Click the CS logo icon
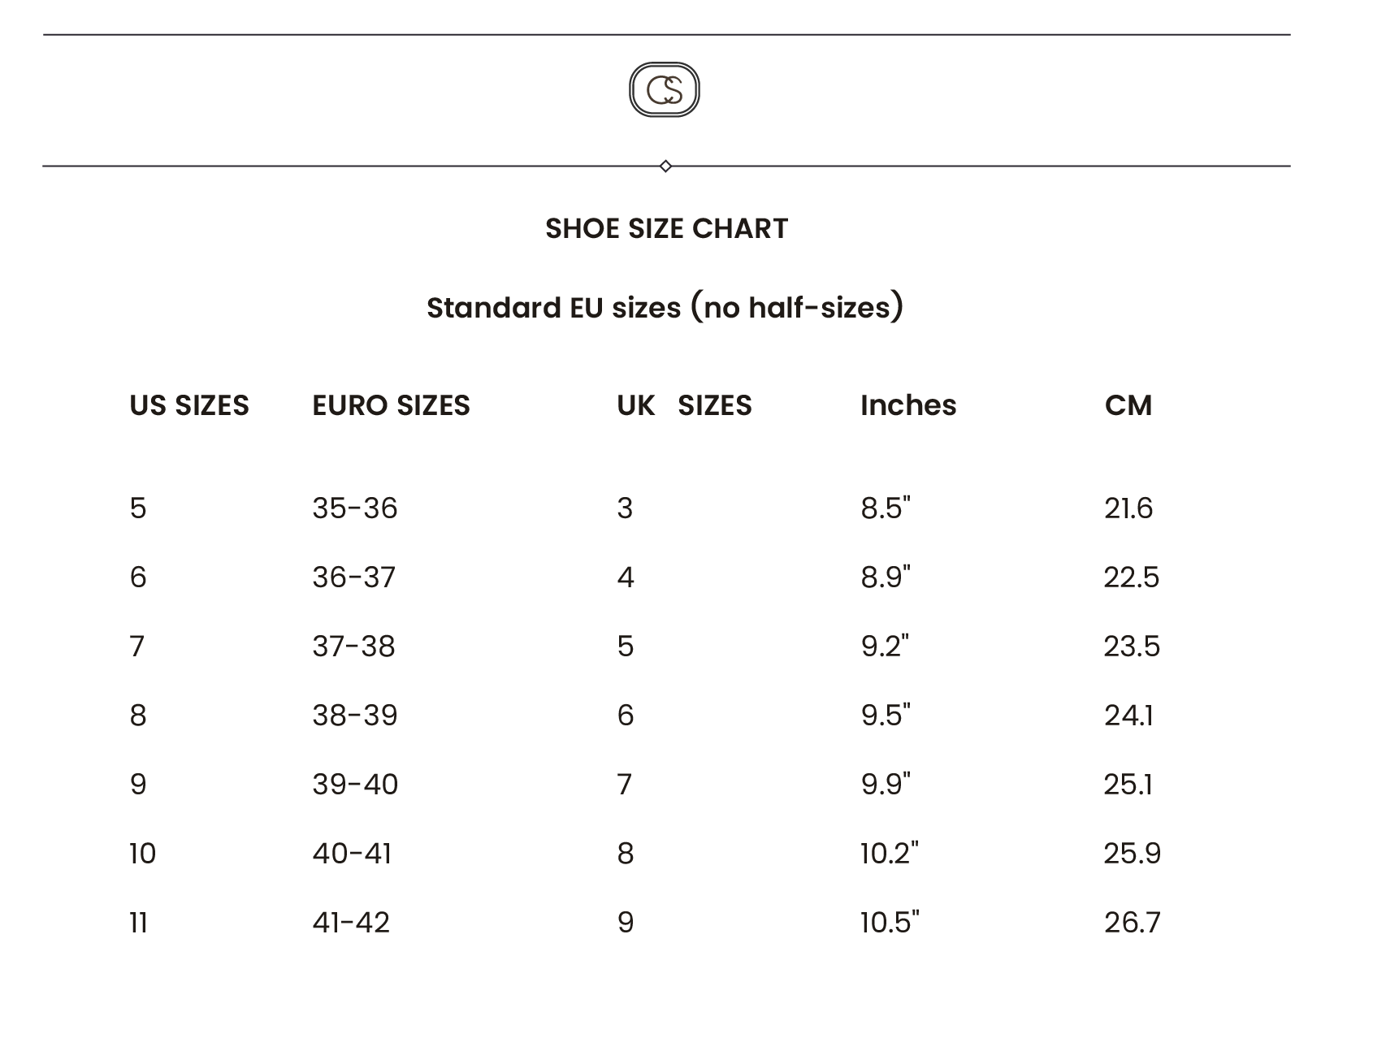This screenshot has height=1064, width=1386. [664, 89]
